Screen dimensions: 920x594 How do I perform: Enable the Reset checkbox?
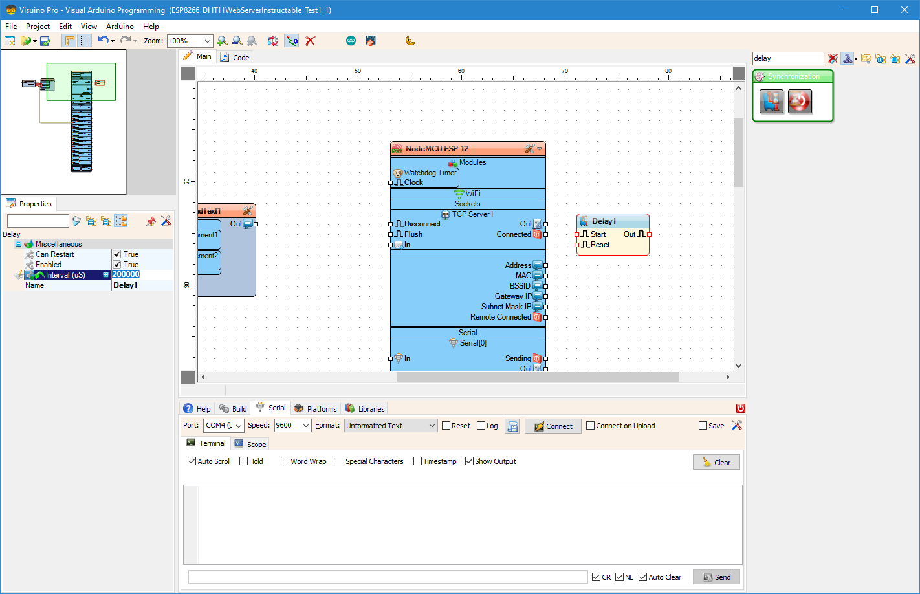(x=446, y=426)
